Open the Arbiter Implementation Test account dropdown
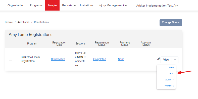 [x=157, y=6]
